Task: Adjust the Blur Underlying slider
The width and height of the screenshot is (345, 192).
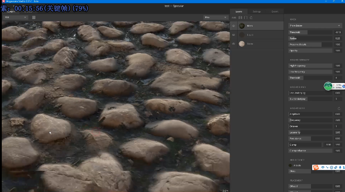Action: coord(310,99)
